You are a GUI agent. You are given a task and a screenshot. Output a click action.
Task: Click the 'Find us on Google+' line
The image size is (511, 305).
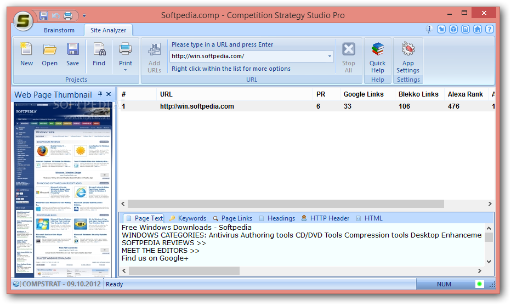click(x=155, y=258)
